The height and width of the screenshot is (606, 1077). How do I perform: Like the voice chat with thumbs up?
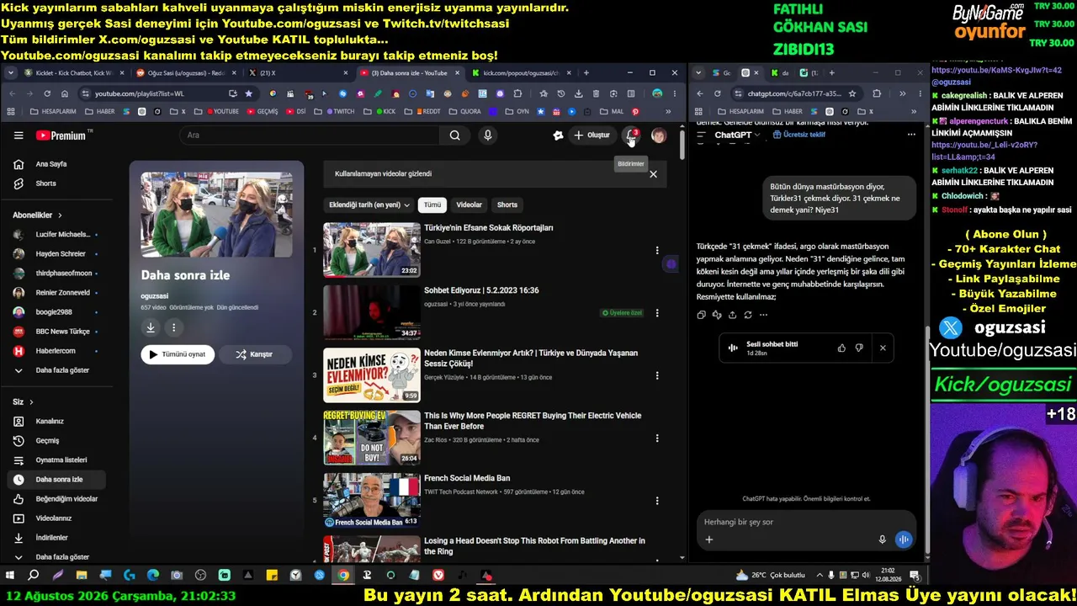pos(841,348)
